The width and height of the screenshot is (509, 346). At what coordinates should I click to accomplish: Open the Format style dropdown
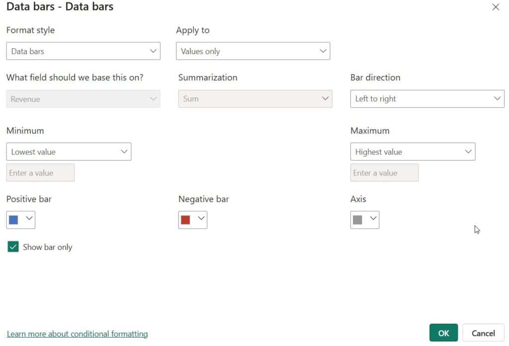pos(83,51)
